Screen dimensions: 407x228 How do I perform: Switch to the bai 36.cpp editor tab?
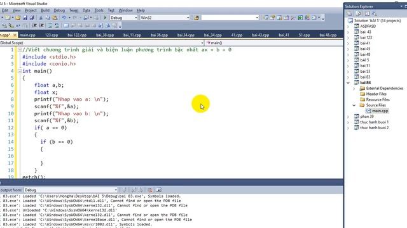pos(159,35)
